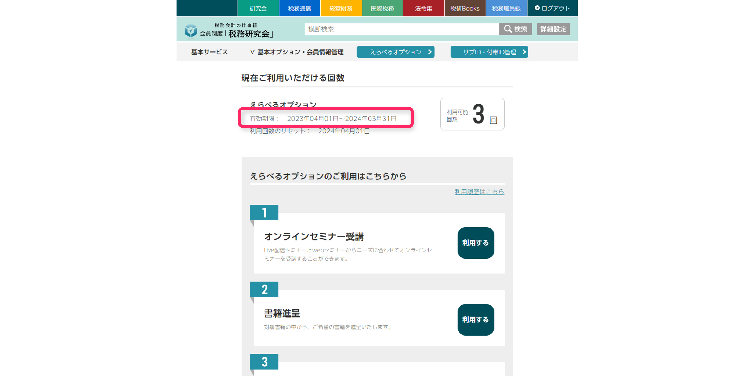Screen dimensions: 754x376
Task: Open the 税研Books tab
Action: pyautogui.click(x=465, y=8)
